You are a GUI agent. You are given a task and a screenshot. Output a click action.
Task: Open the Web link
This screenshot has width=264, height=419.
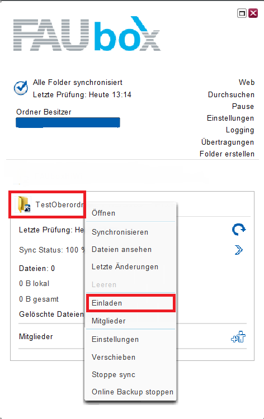247,82
